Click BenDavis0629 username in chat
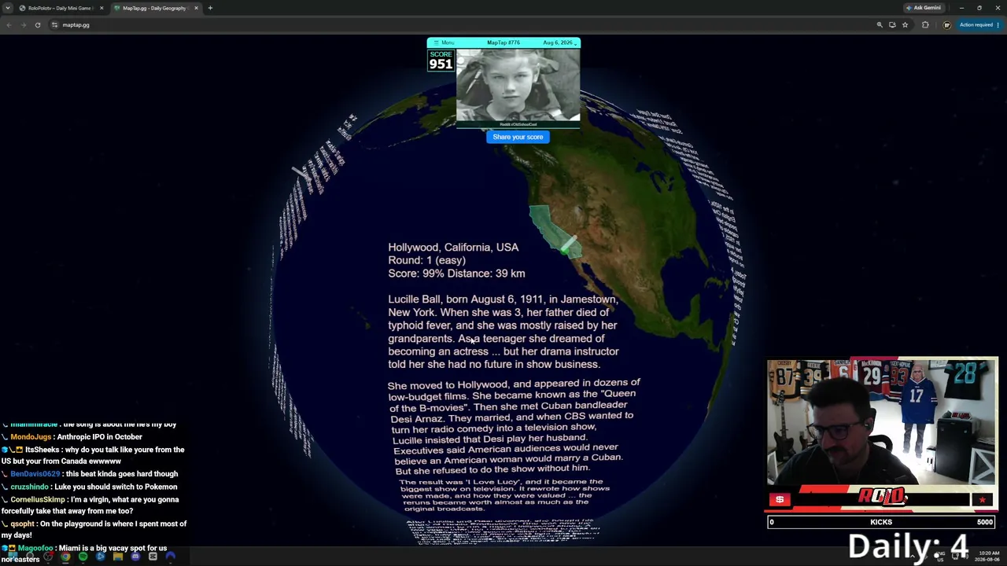 tap(35, 474)
